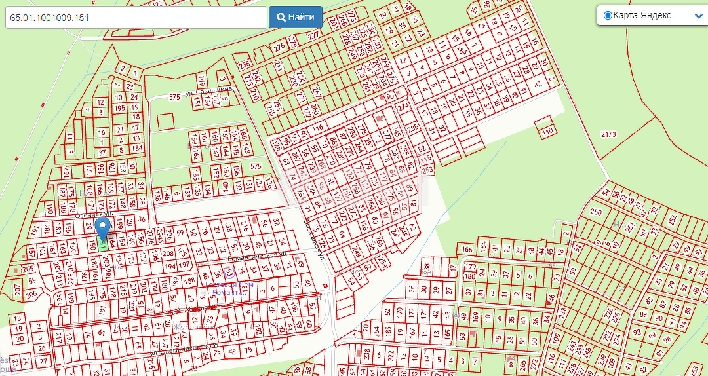The image size is (708, 376).
Task: Click the parcel numbered 205
Action: [28, 269]
